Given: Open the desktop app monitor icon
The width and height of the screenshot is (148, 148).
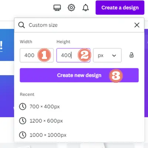Looking at the screenshot, I should click(57, 8).
